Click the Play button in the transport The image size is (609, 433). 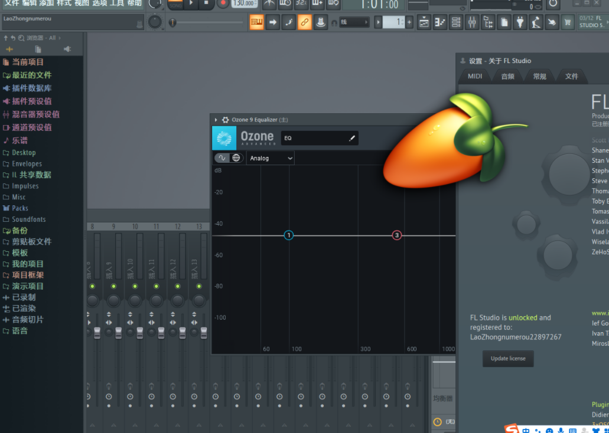click(191, 3)
